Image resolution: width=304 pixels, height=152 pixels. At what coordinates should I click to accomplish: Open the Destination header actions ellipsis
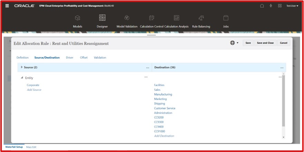tap(282, 68)
